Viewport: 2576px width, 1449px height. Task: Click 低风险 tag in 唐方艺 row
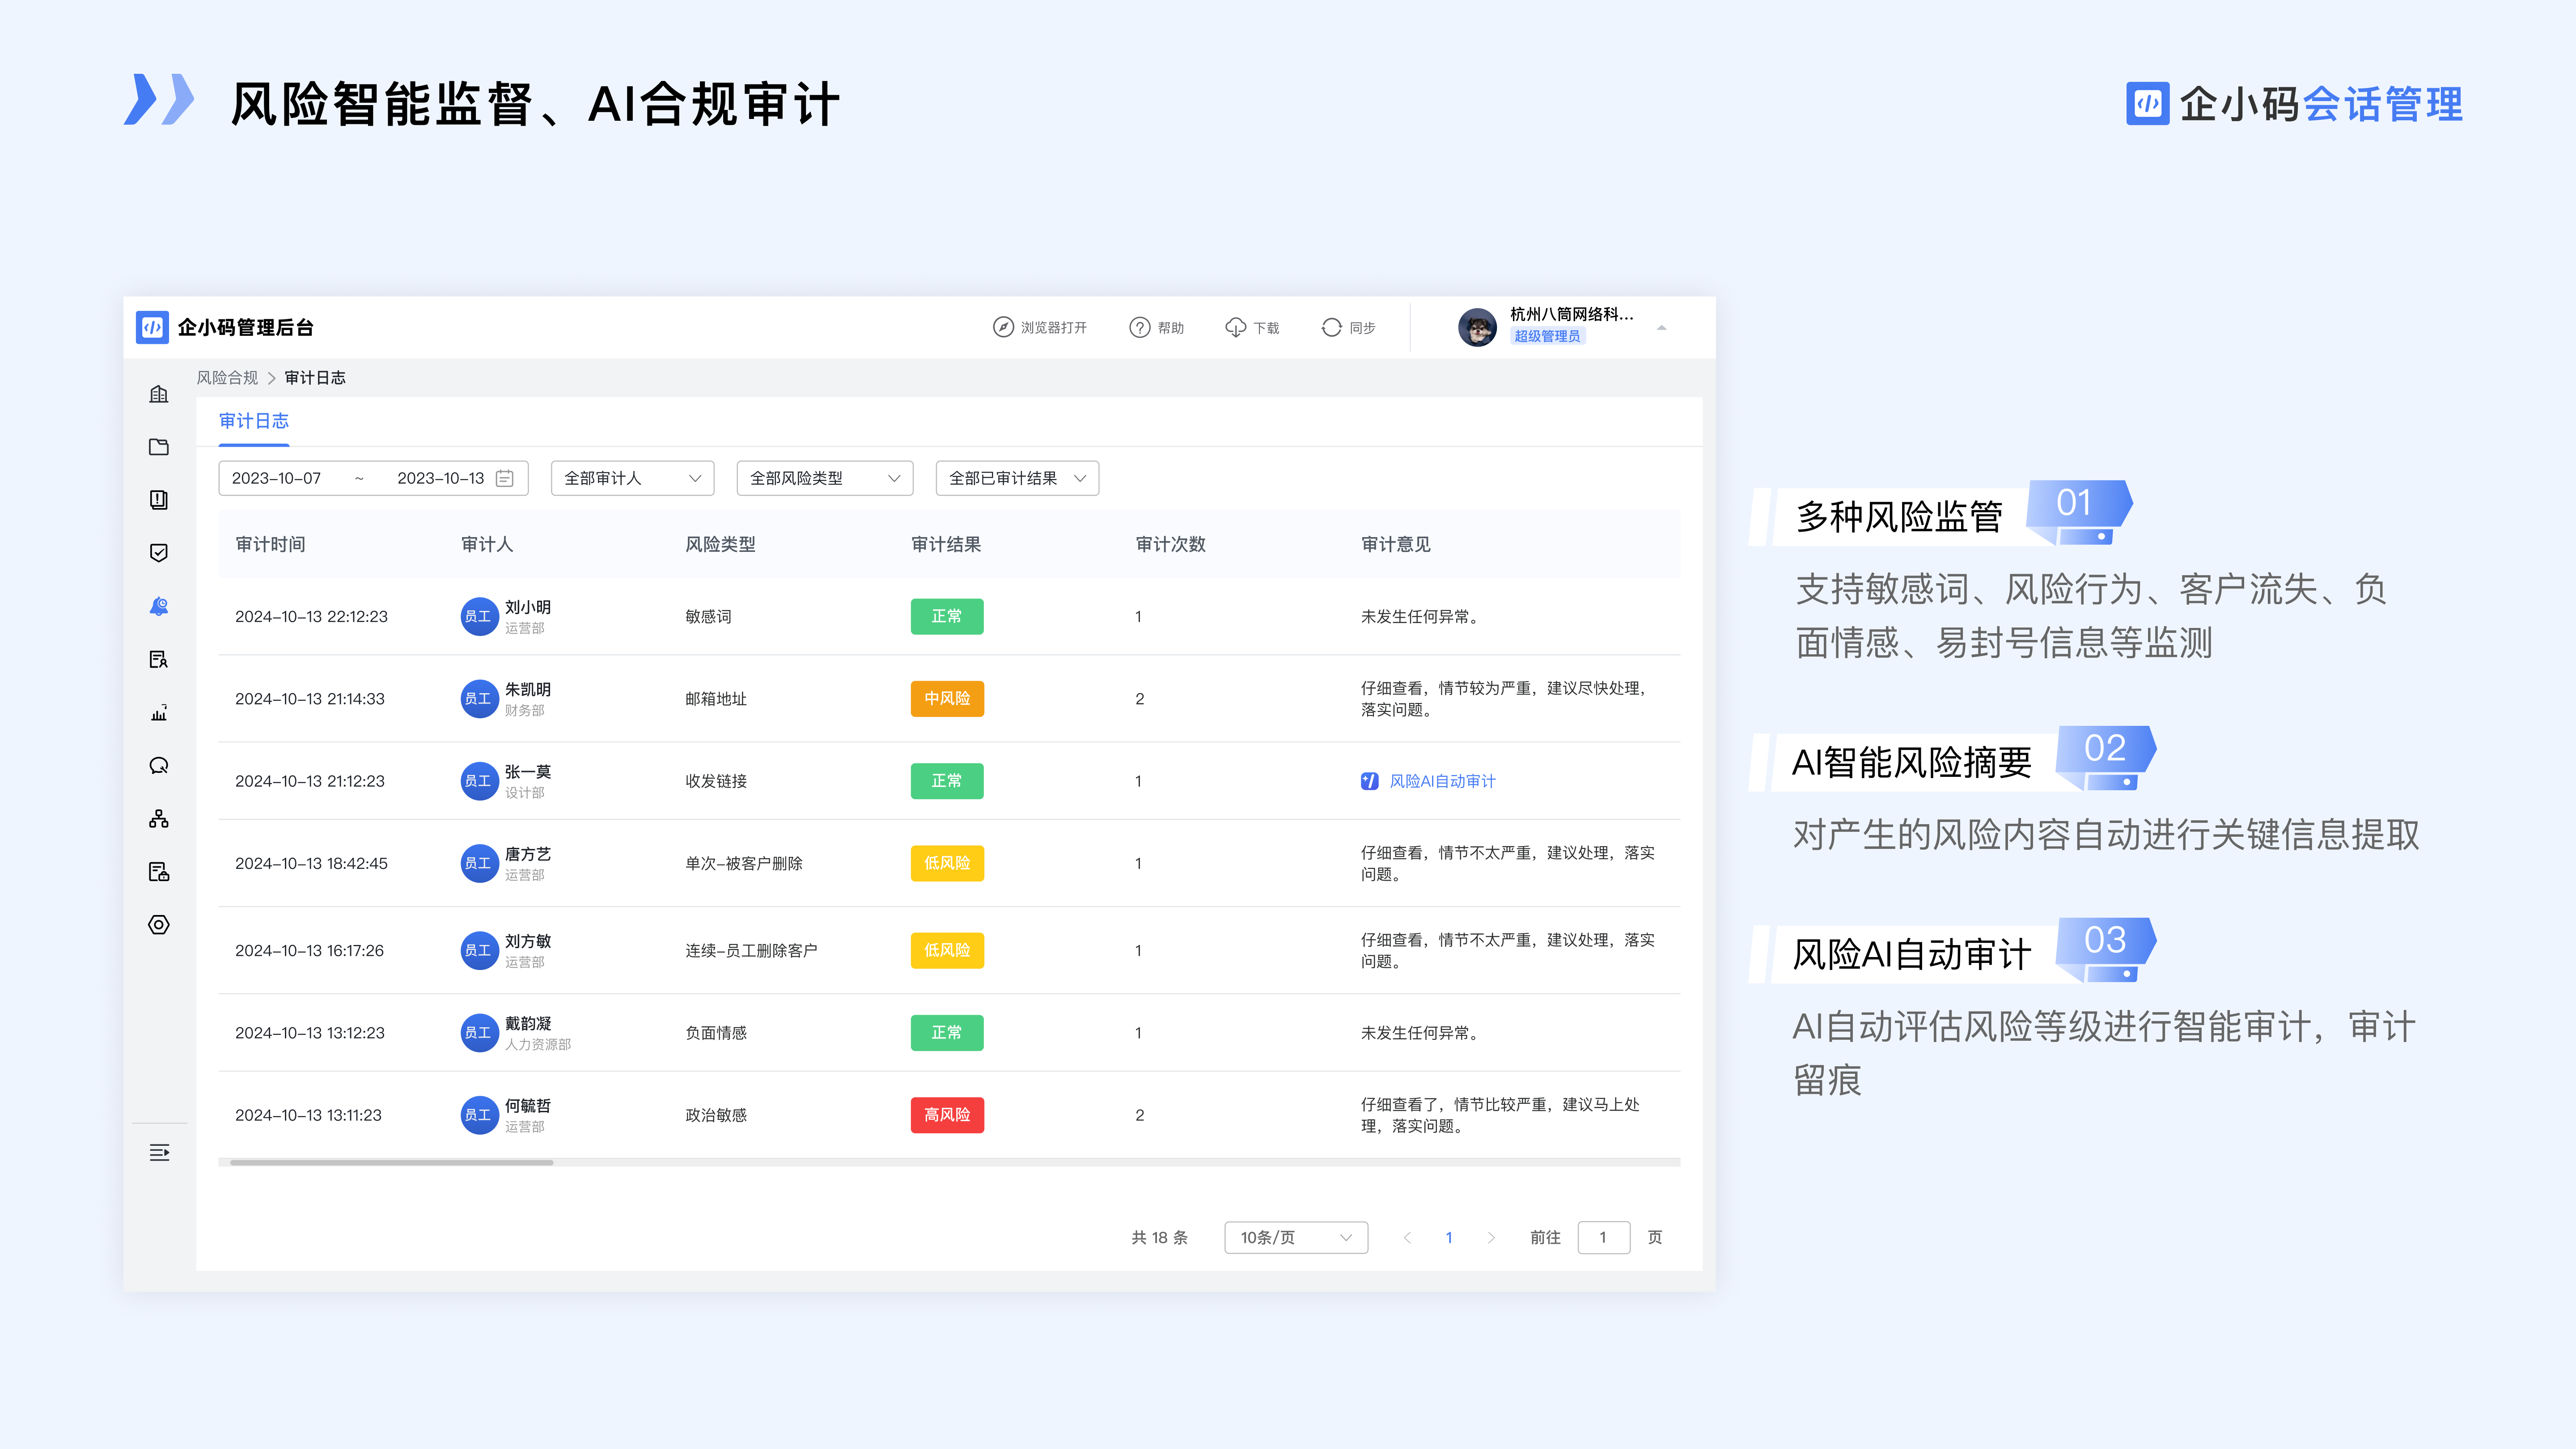click(x=947, y=864)
